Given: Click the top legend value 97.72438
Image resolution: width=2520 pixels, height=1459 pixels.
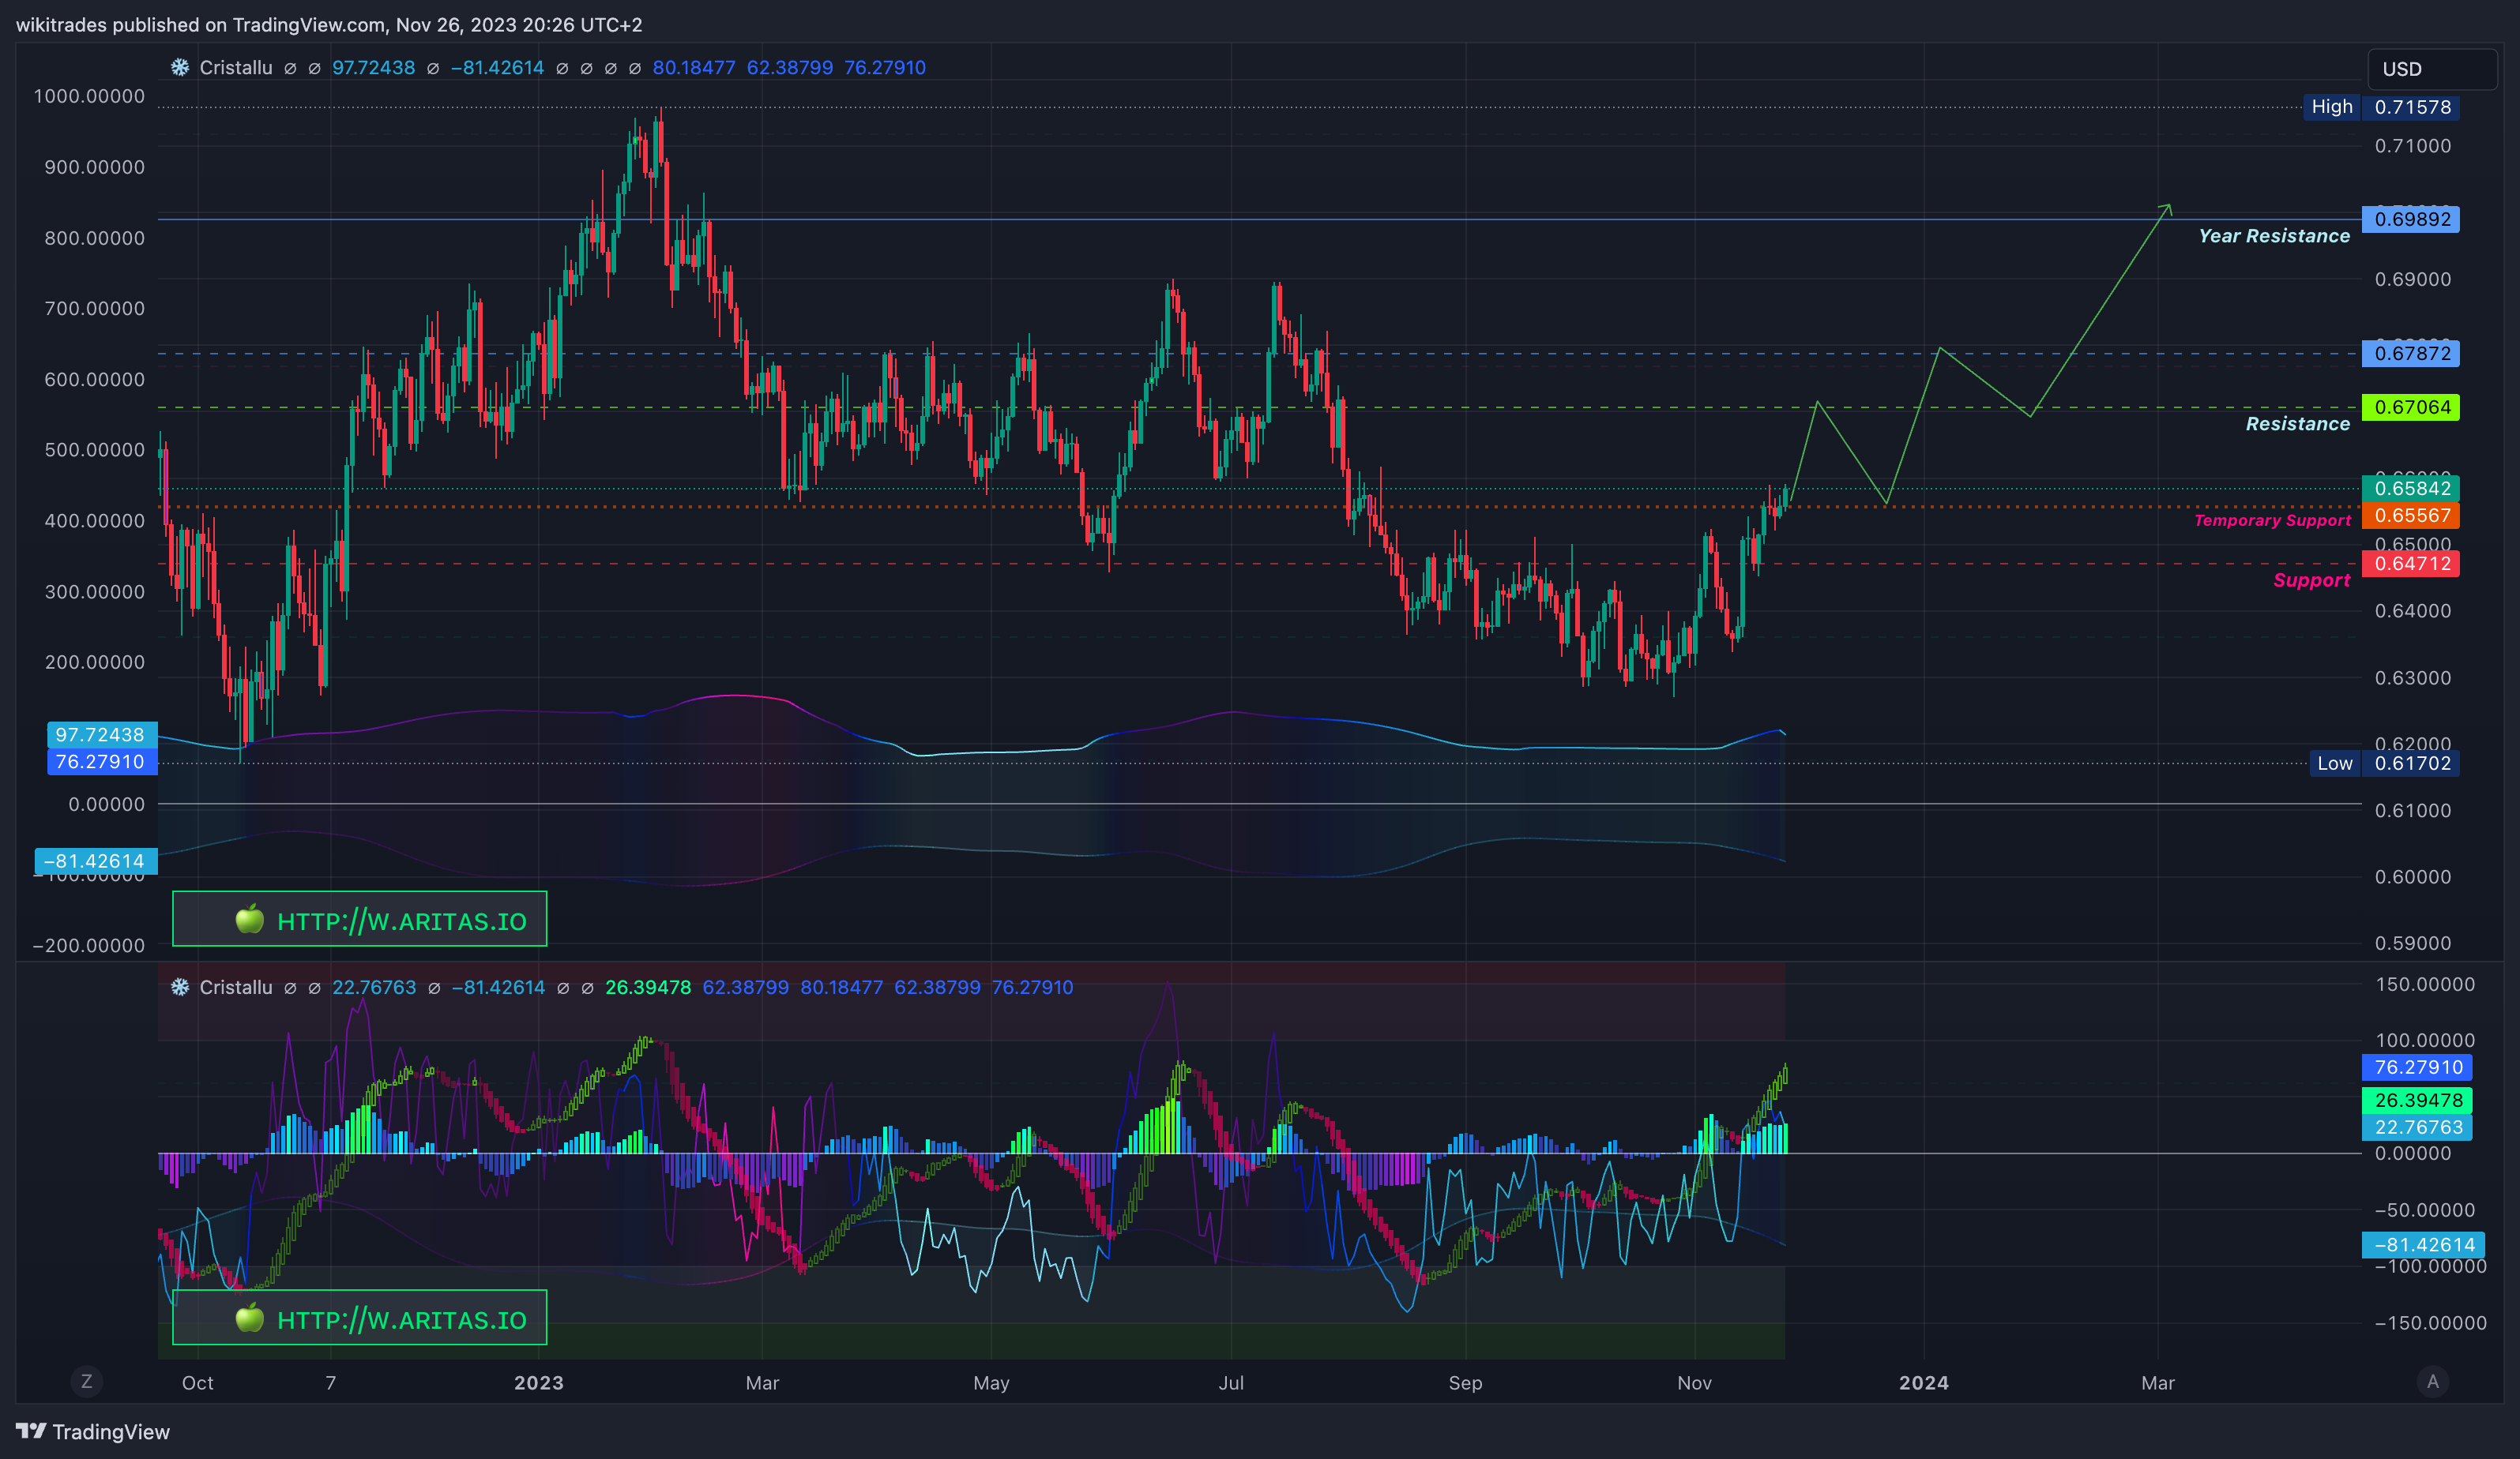Looking at the screenshot, I should point(373,68).
